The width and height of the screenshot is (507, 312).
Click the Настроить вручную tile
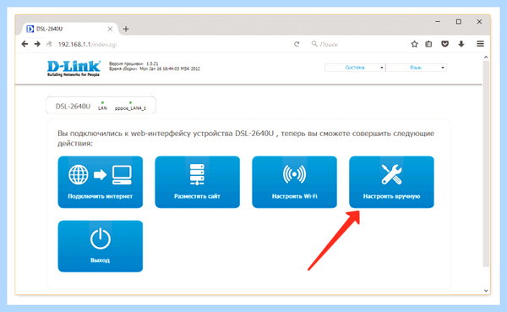pos(391,182)
